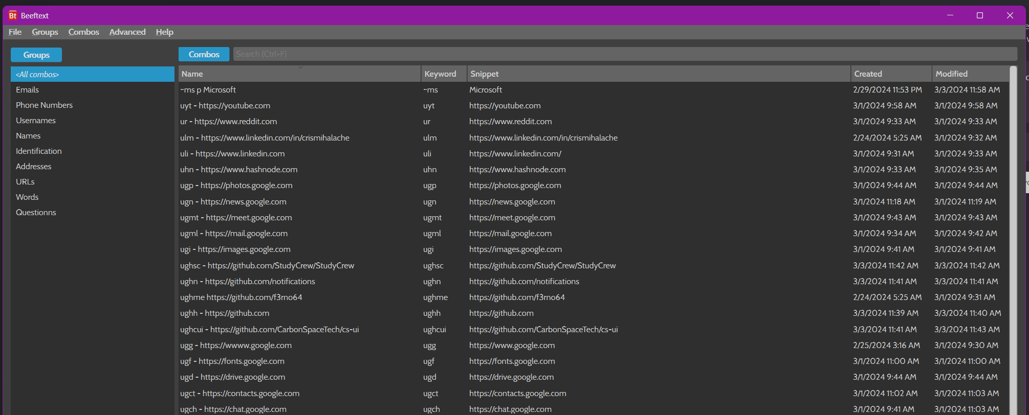Focus the Search (Ctrl+F) field
The image size is (1029, 415).
(625, 54)
